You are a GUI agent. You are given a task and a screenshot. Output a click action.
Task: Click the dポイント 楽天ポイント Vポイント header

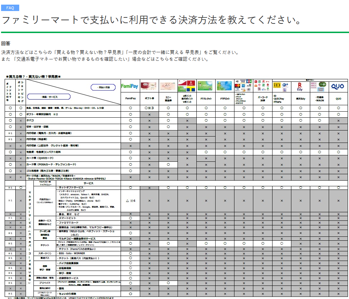(x=187, y=98)
